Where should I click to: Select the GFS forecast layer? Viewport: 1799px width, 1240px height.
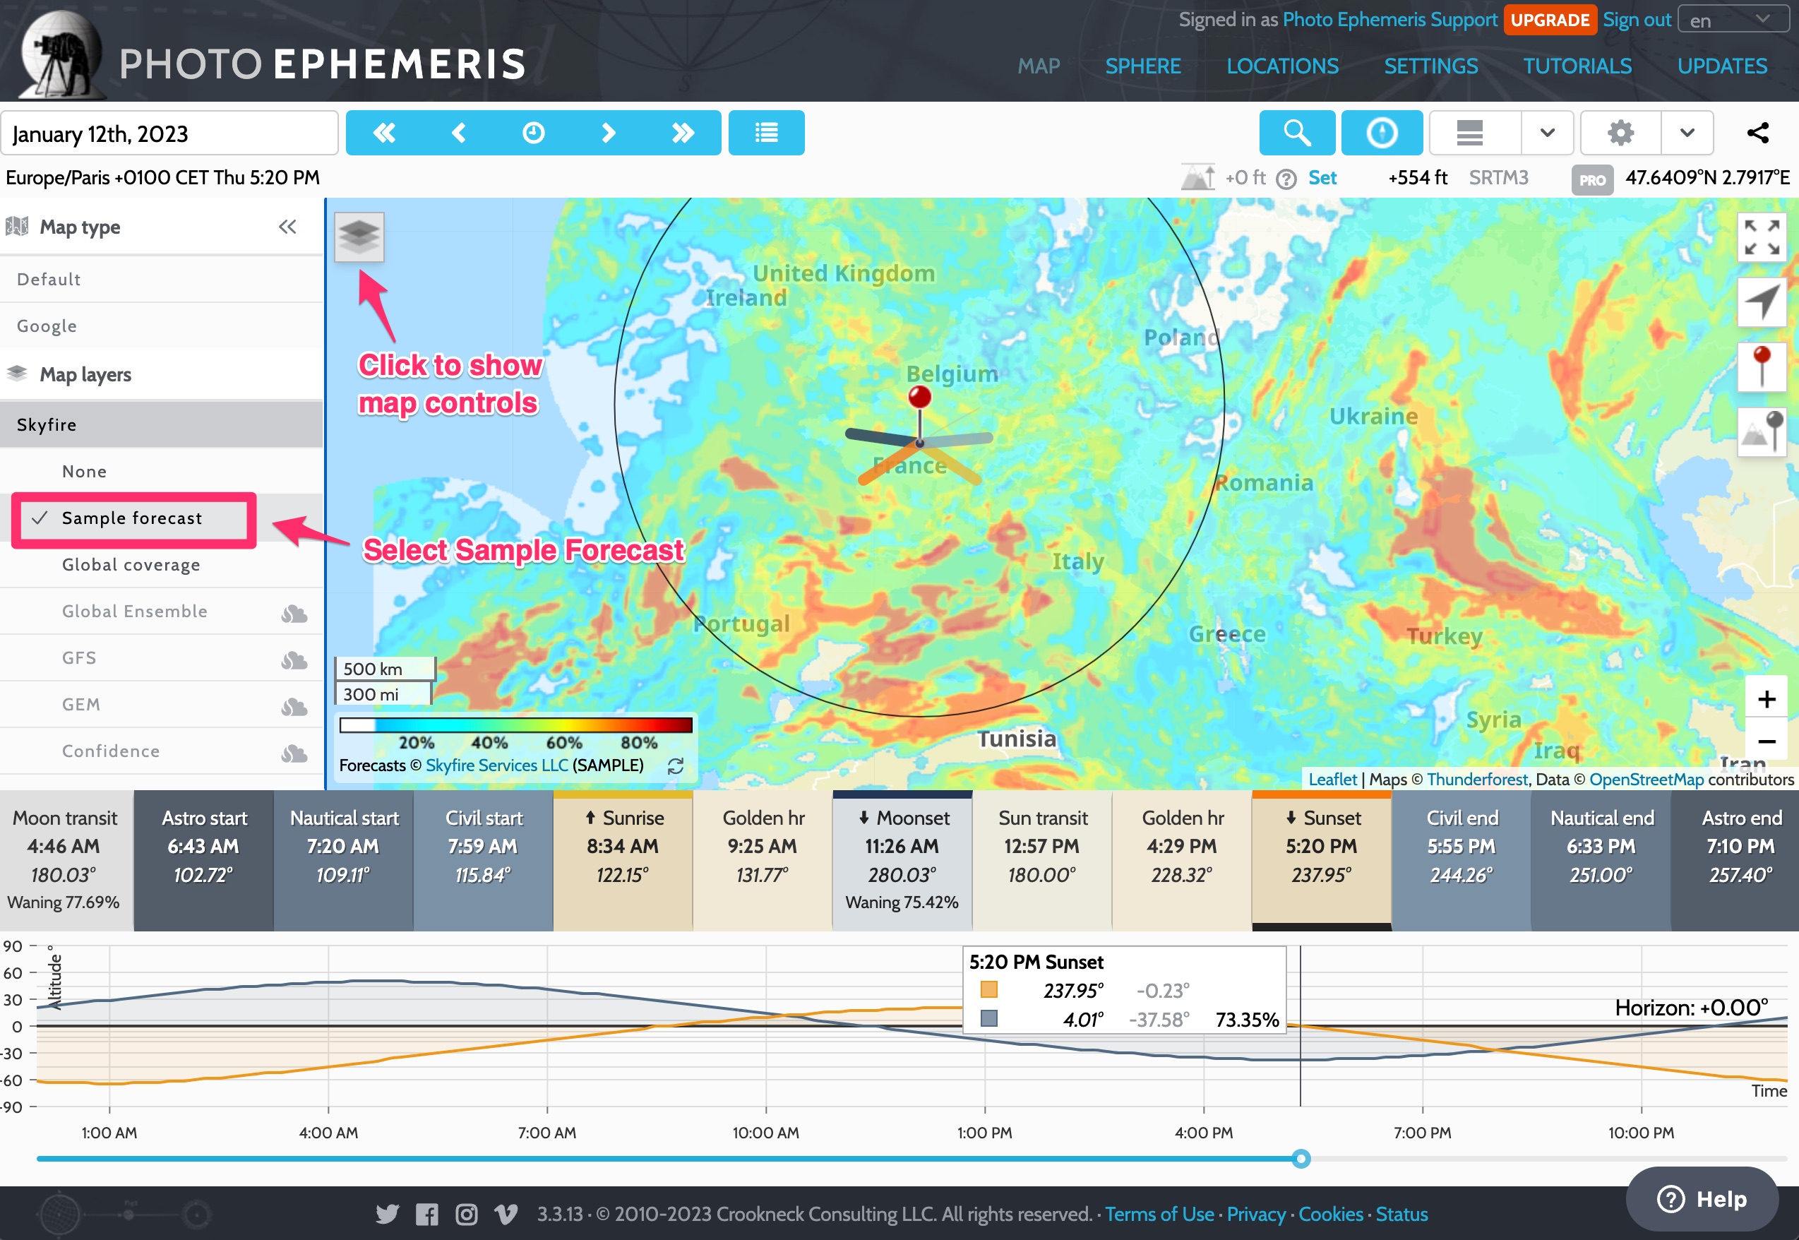[x=162, y=657]
